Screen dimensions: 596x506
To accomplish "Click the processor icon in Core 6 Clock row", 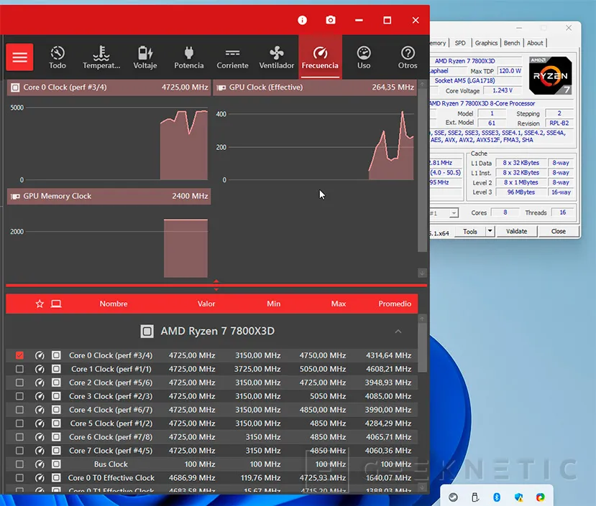I will point(56,437).
